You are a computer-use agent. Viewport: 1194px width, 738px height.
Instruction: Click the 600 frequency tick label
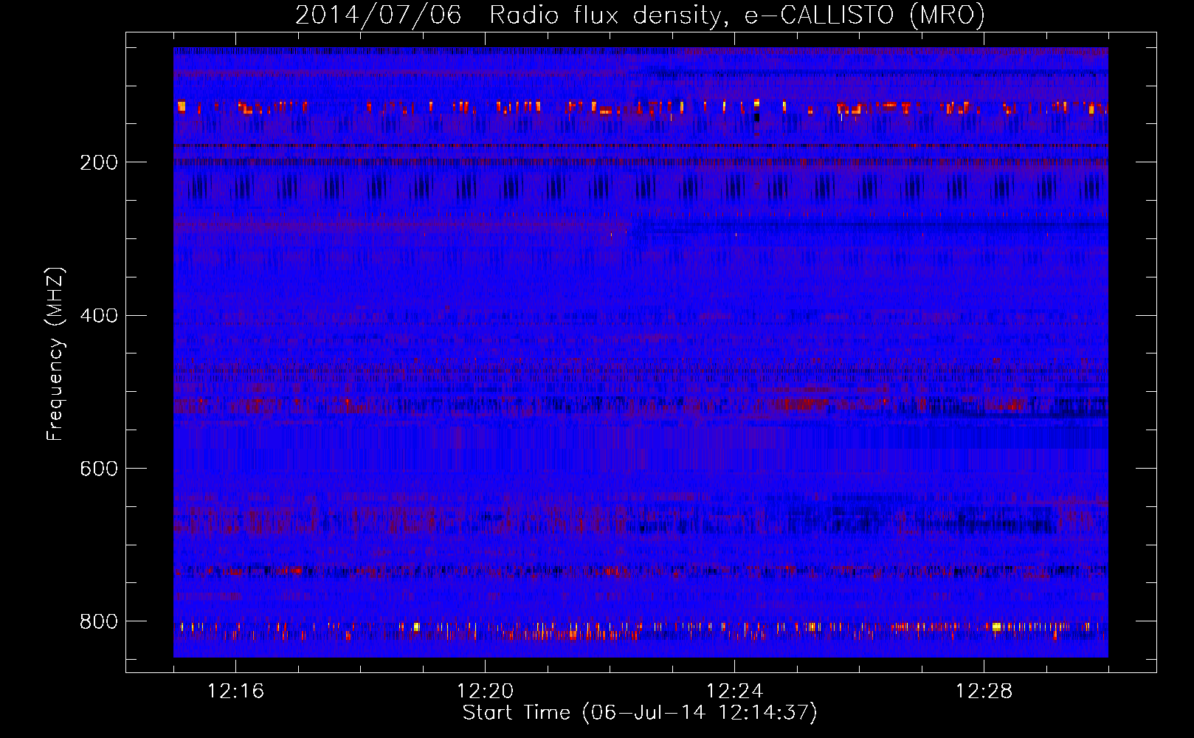99,469
